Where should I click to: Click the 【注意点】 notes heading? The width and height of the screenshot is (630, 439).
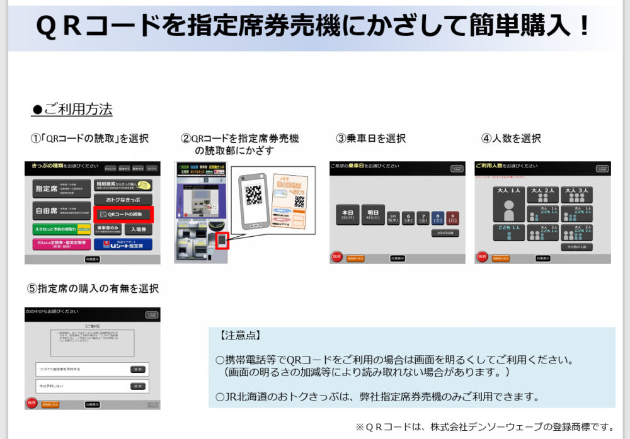click(240, 335)
